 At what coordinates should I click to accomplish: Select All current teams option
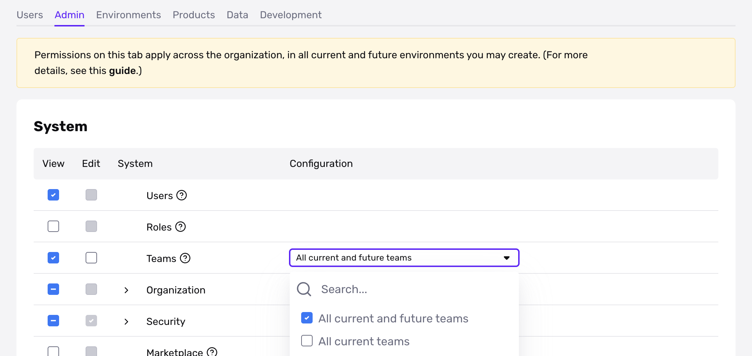(307, 341)
